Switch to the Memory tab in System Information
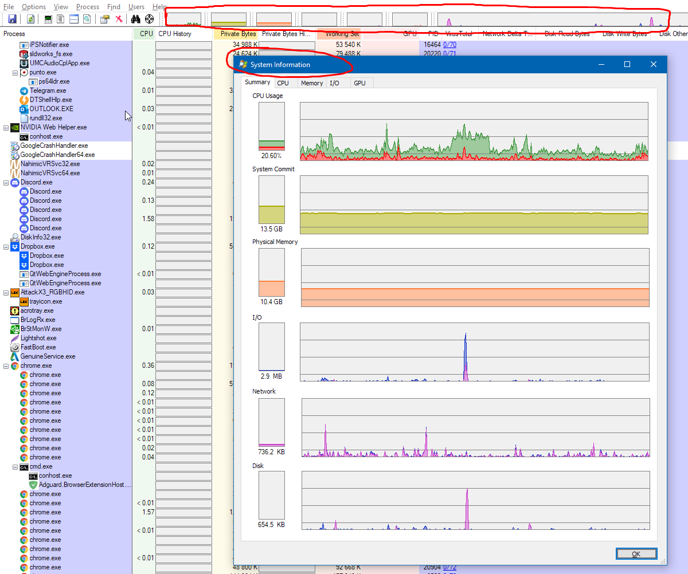 [312, 83]
